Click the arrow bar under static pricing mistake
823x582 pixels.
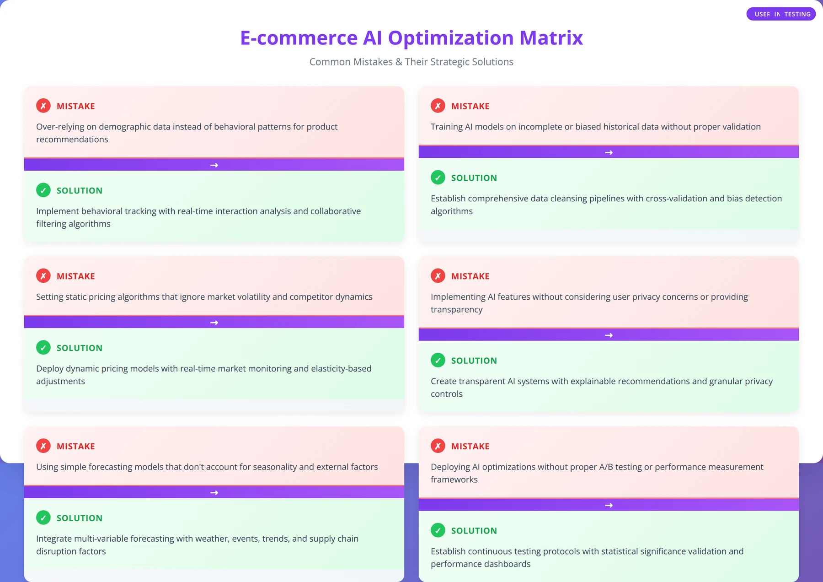214,322
